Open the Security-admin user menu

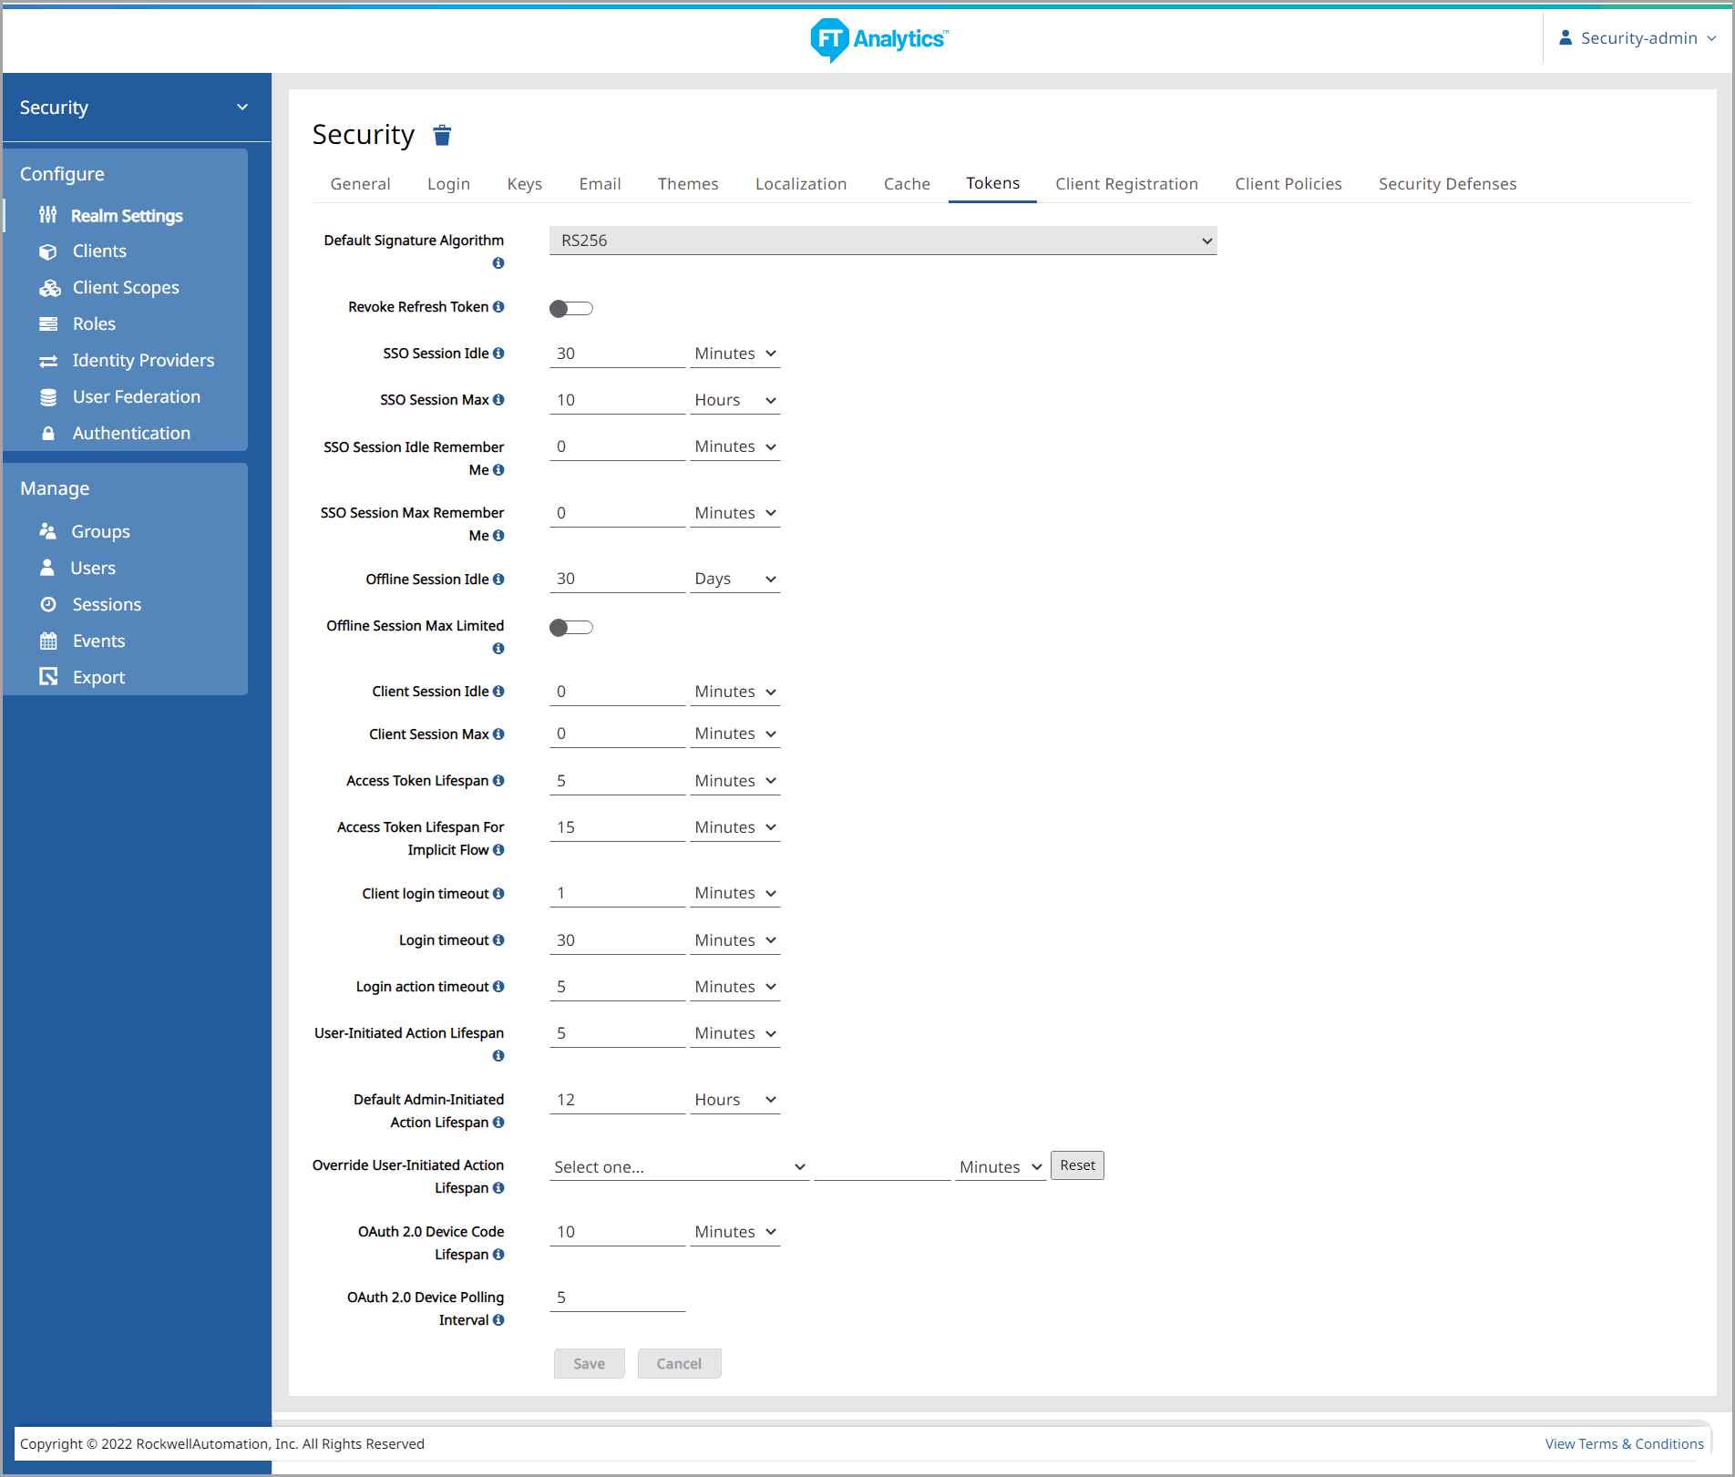(1638, 38)
